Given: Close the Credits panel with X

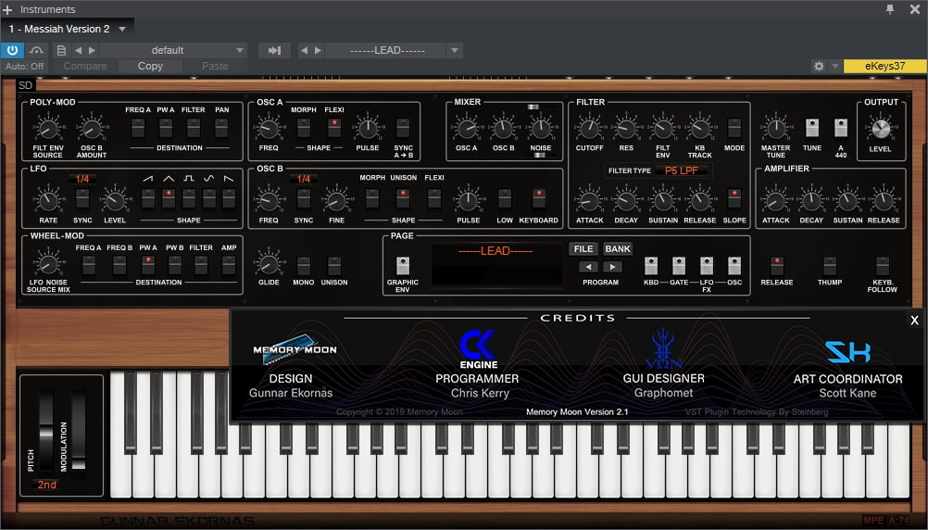Looking at the screenshot, I should pyautogui.click(x=914, y=321).
